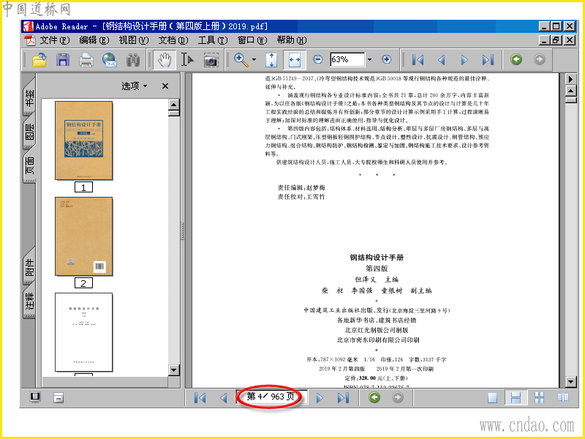Open a file with the folder icon

pos(39,60)
